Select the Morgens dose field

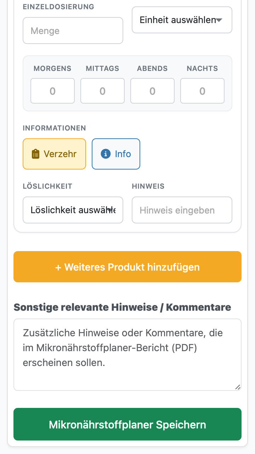tap(52, 91)
